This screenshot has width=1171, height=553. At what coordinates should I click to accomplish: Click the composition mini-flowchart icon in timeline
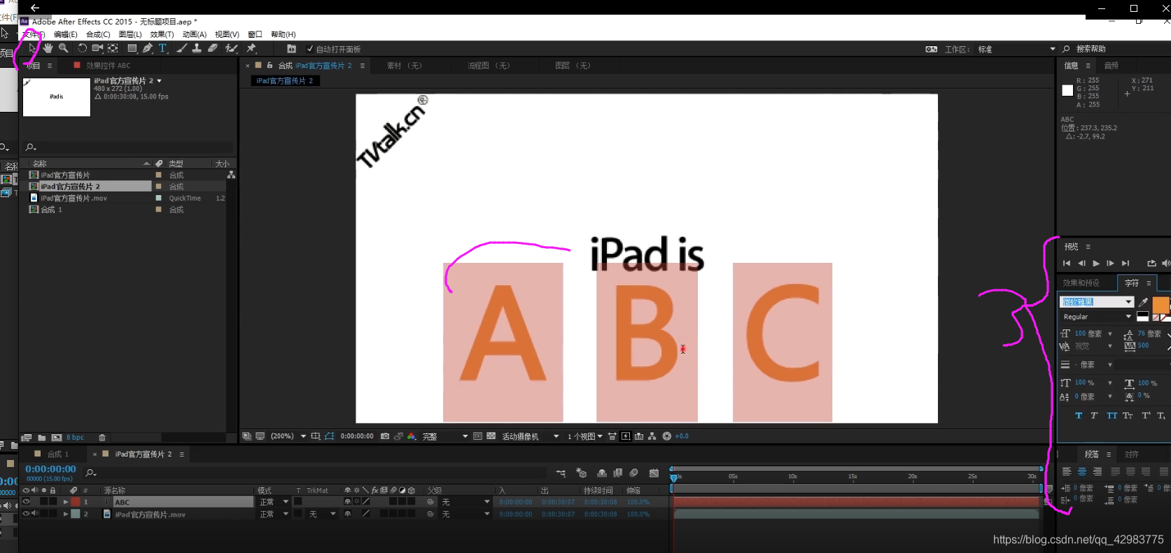(561, 473)
